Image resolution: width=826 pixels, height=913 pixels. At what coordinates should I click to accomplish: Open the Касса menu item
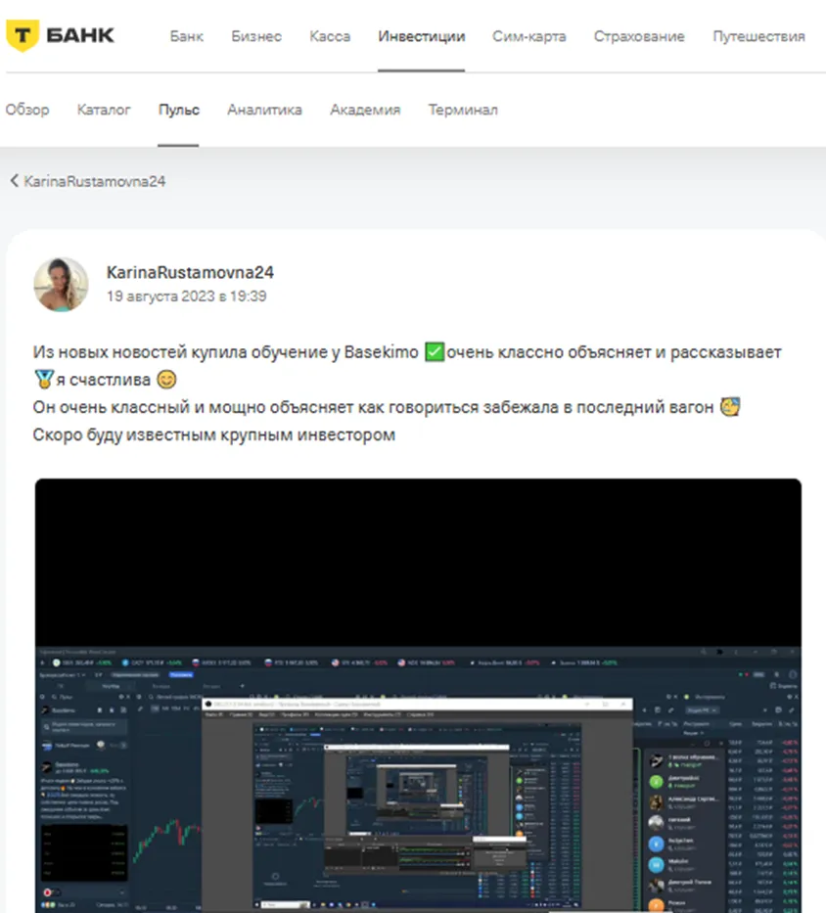330,36
